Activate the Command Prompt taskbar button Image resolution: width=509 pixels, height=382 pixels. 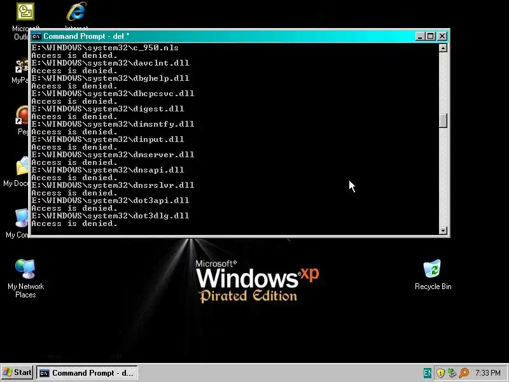[87, 373]
